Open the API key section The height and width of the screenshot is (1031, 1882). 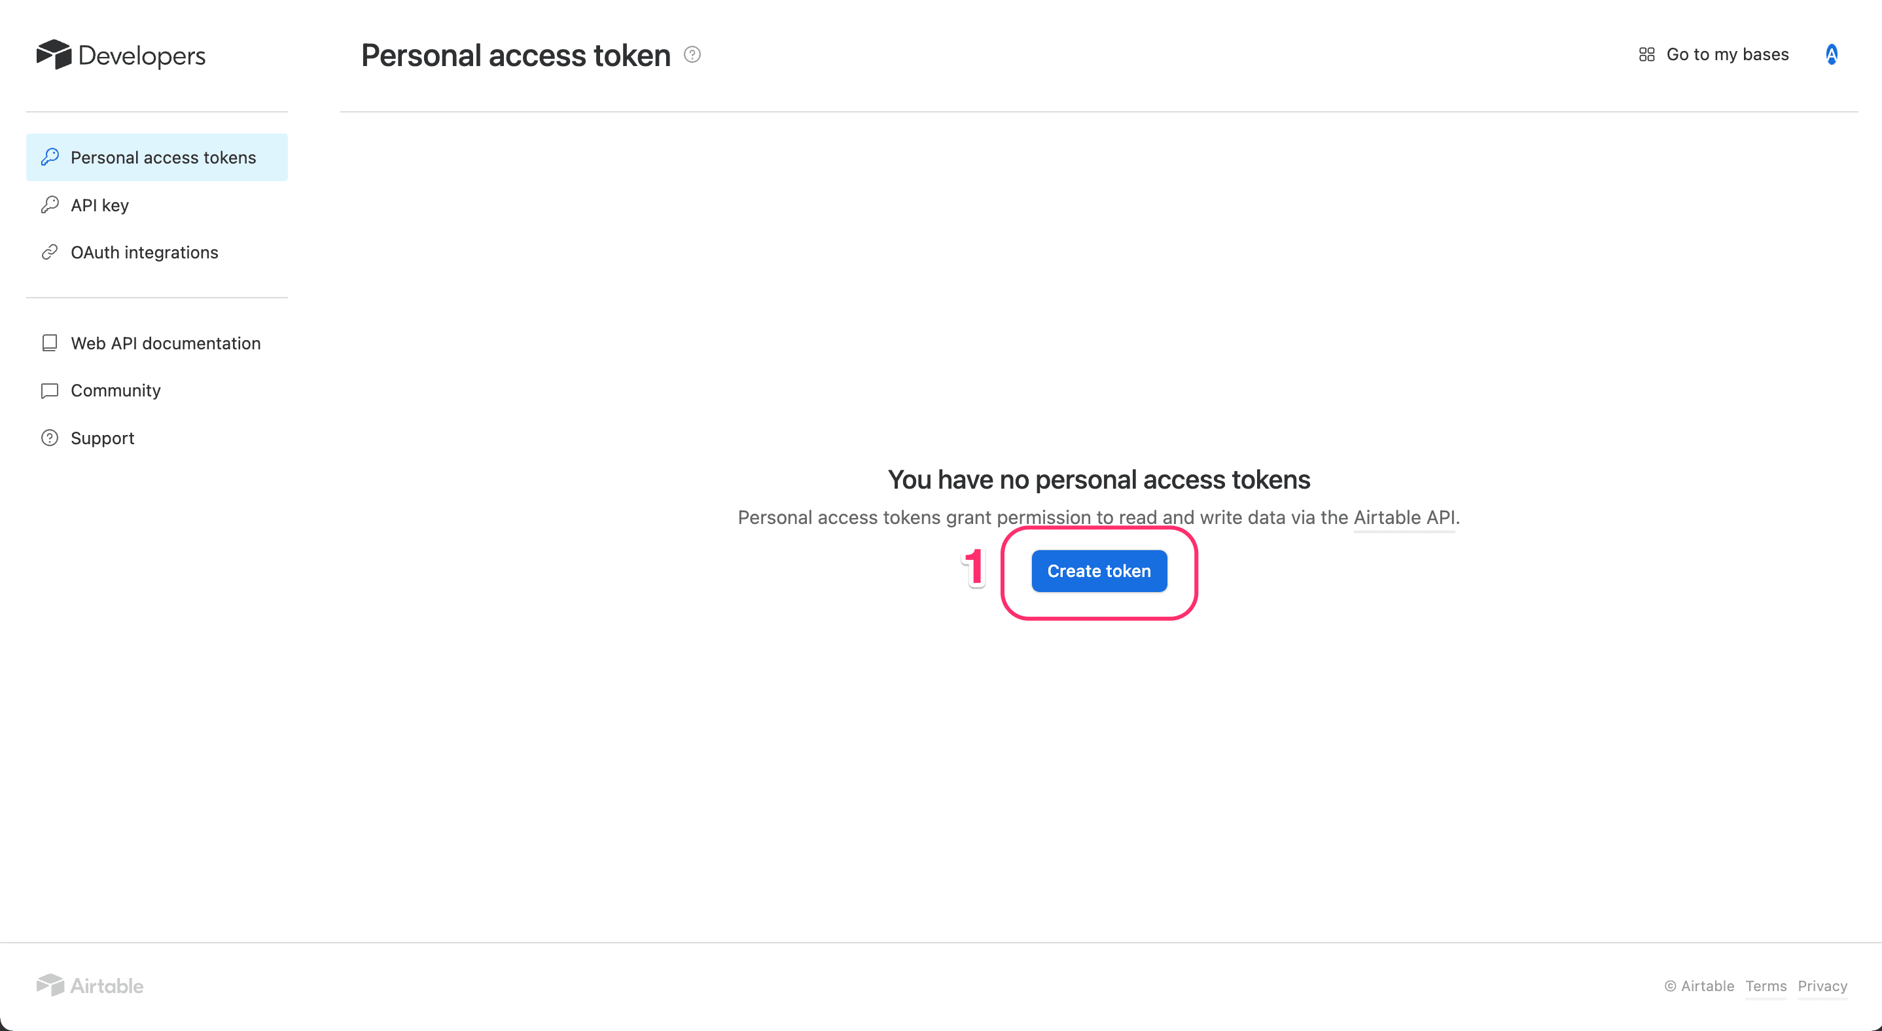point(100,205)
